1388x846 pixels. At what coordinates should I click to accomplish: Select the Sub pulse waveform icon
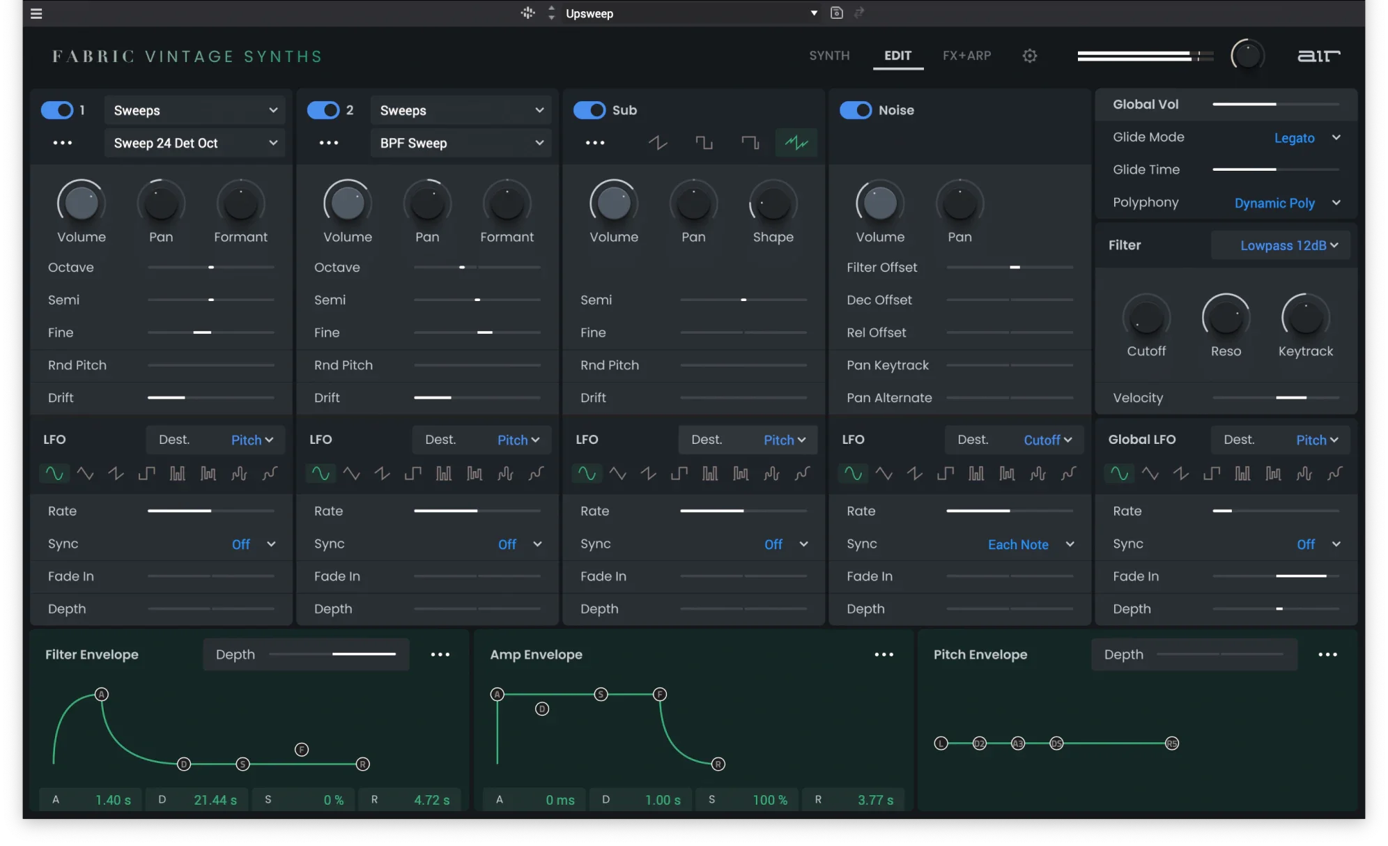click(750, 143)
